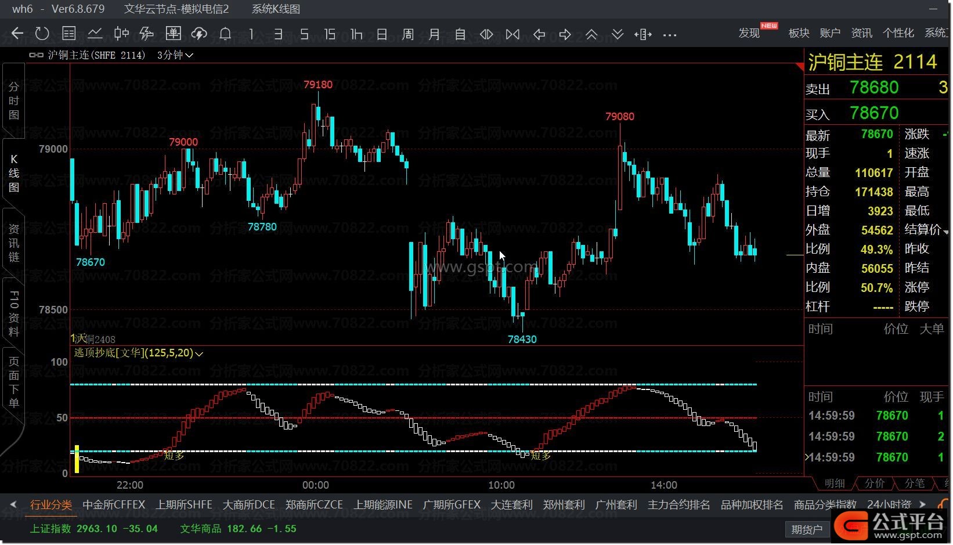953x545 pixels.
Task: Select the 3-minute period button
Action: pos(278,34)
